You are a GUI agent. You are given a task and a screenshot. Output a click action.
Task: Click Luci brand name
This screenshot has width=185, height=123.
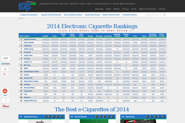[26, 94]
